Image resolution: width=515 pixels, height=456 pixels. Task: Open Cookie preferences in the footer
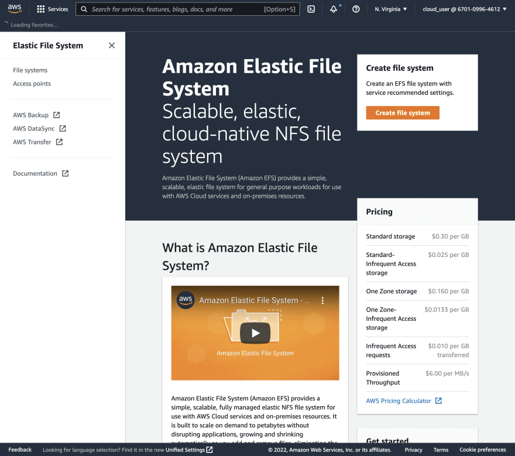click(x=483, y=450)
